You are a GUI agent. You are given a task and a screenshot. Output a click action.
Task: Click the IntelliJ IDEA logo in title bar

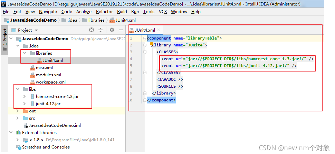coord(3,4)
